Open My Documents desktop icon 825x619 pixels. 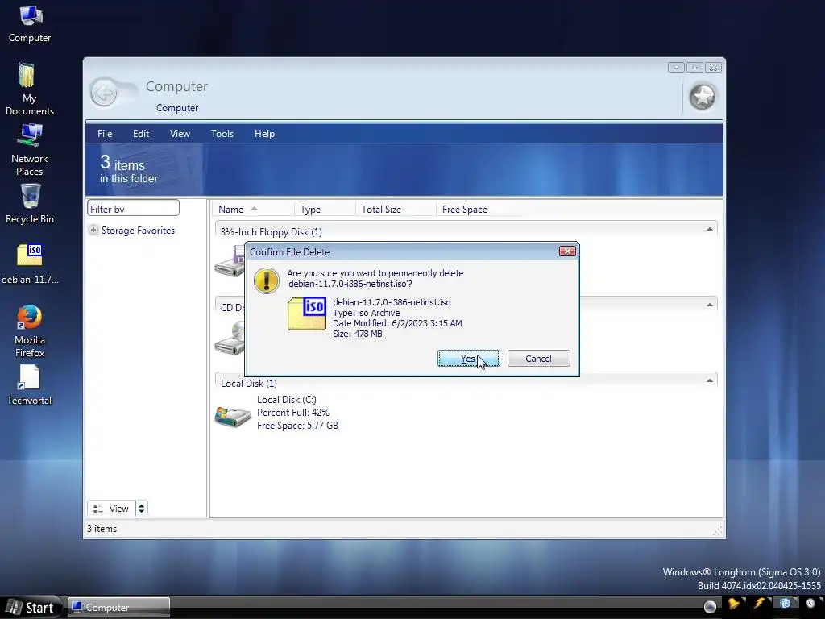(30, 89)
